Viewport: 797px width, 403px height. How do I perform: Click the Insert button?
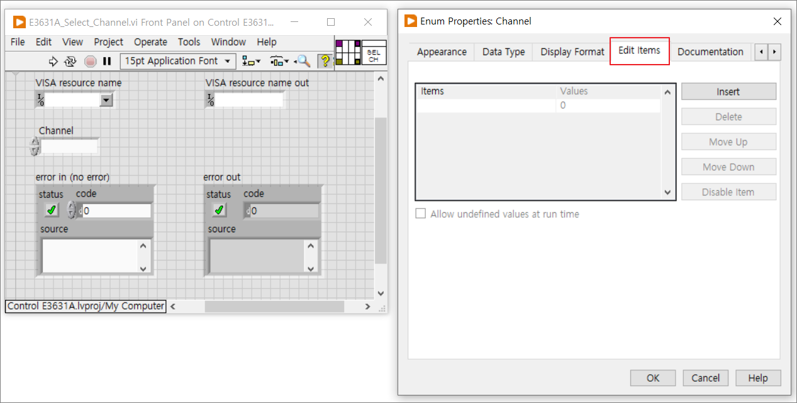tap(728, 92)
